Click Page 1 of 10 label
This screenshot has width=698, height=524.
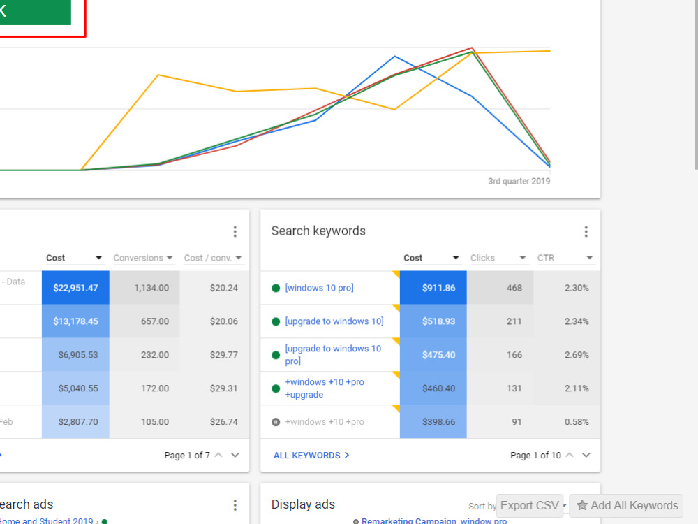[535, 456]
